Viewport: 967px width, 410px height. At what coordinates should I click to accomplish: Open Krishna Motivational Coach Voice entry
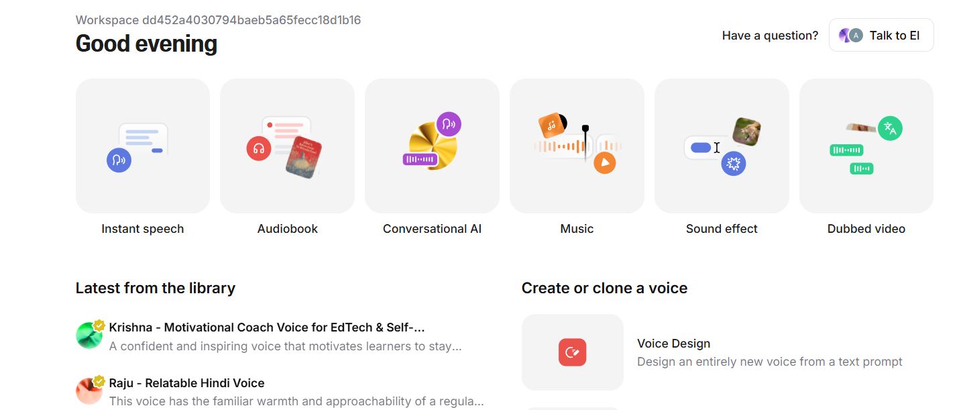(x=280, y=337)
